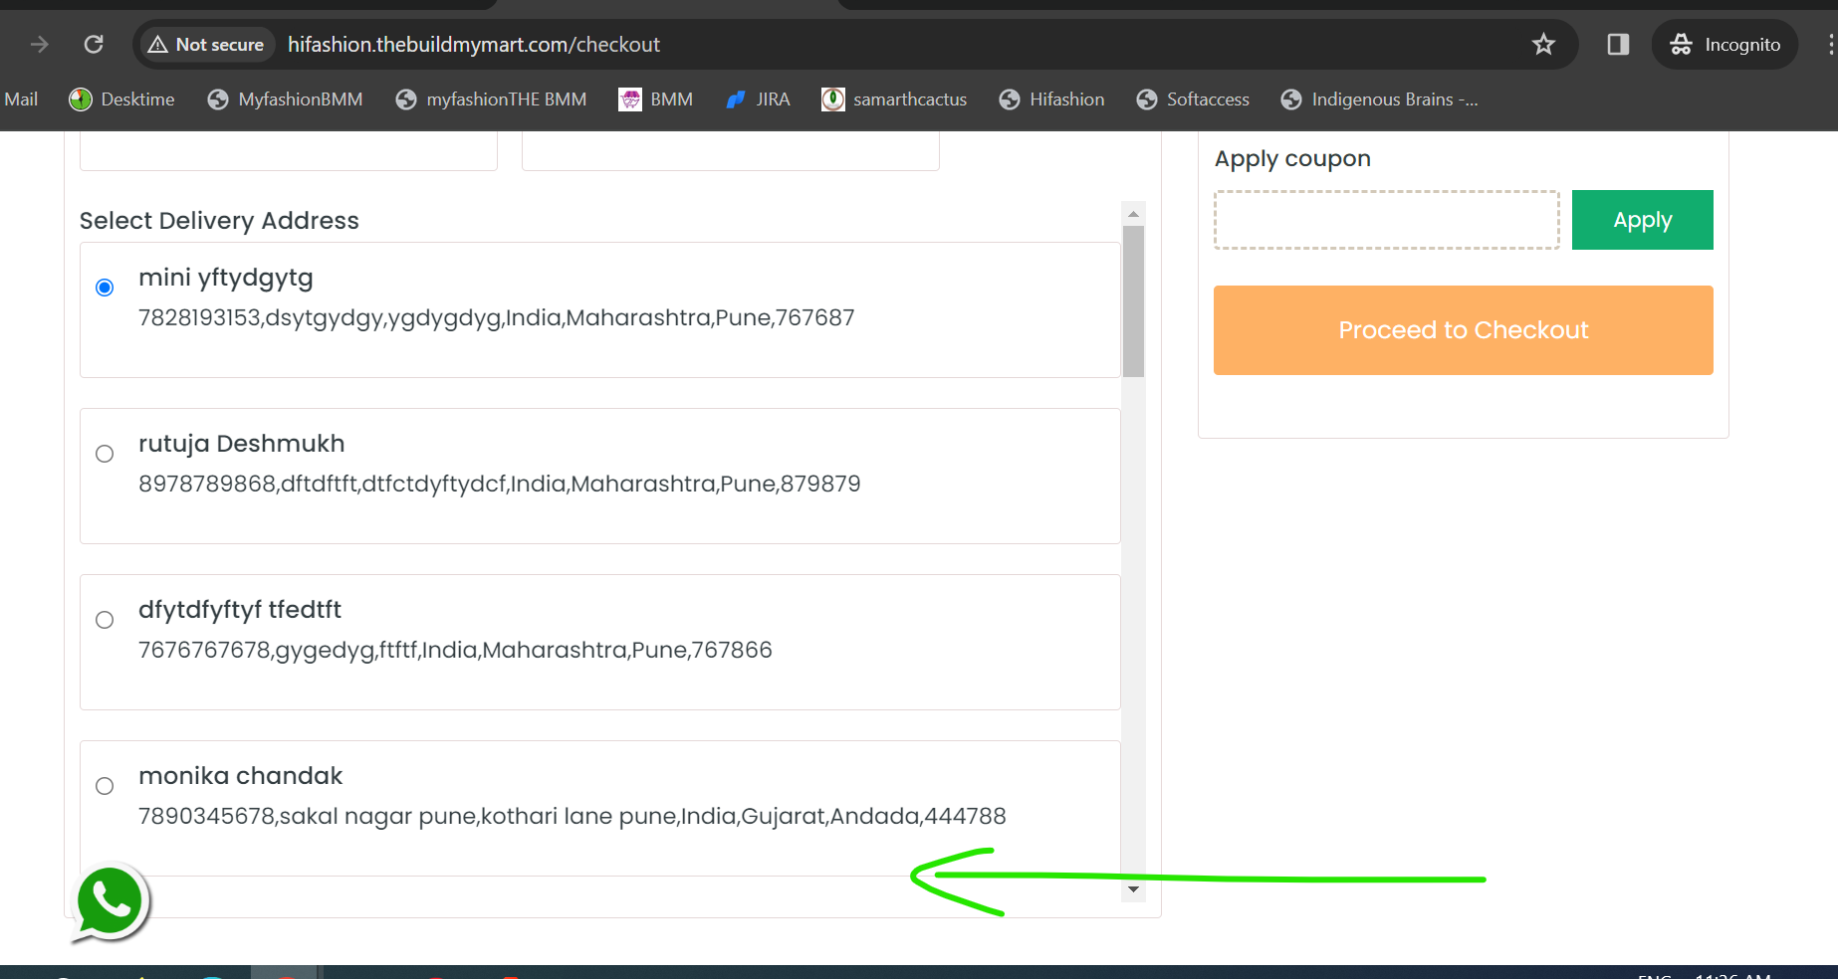Click the name 'dfytdfyftyf tfedtft'
This screenshot has height=979, width=1838.
click(x=240, y=610)
